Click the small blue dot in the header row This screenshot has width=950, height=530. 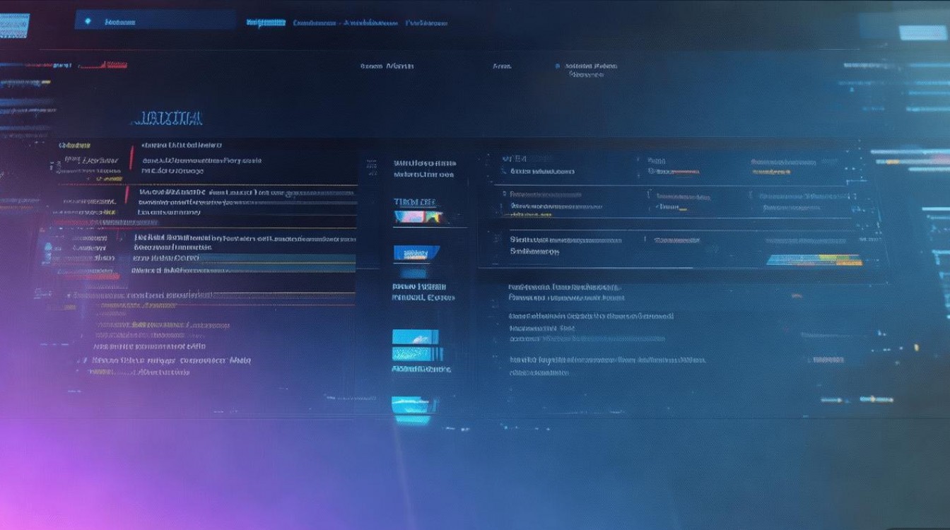coord(558,66)
